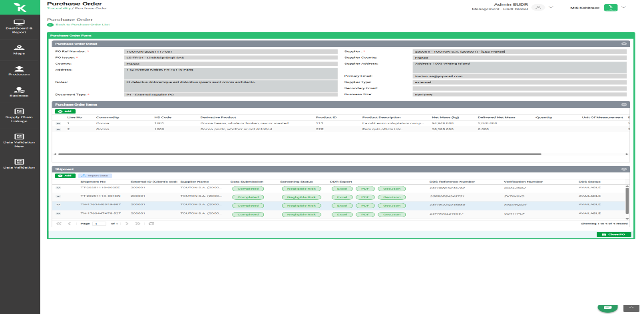Open the Admin EUDR user dropdown arrow
This screenshot has width=643, height=314.
(x=551, y=7)
